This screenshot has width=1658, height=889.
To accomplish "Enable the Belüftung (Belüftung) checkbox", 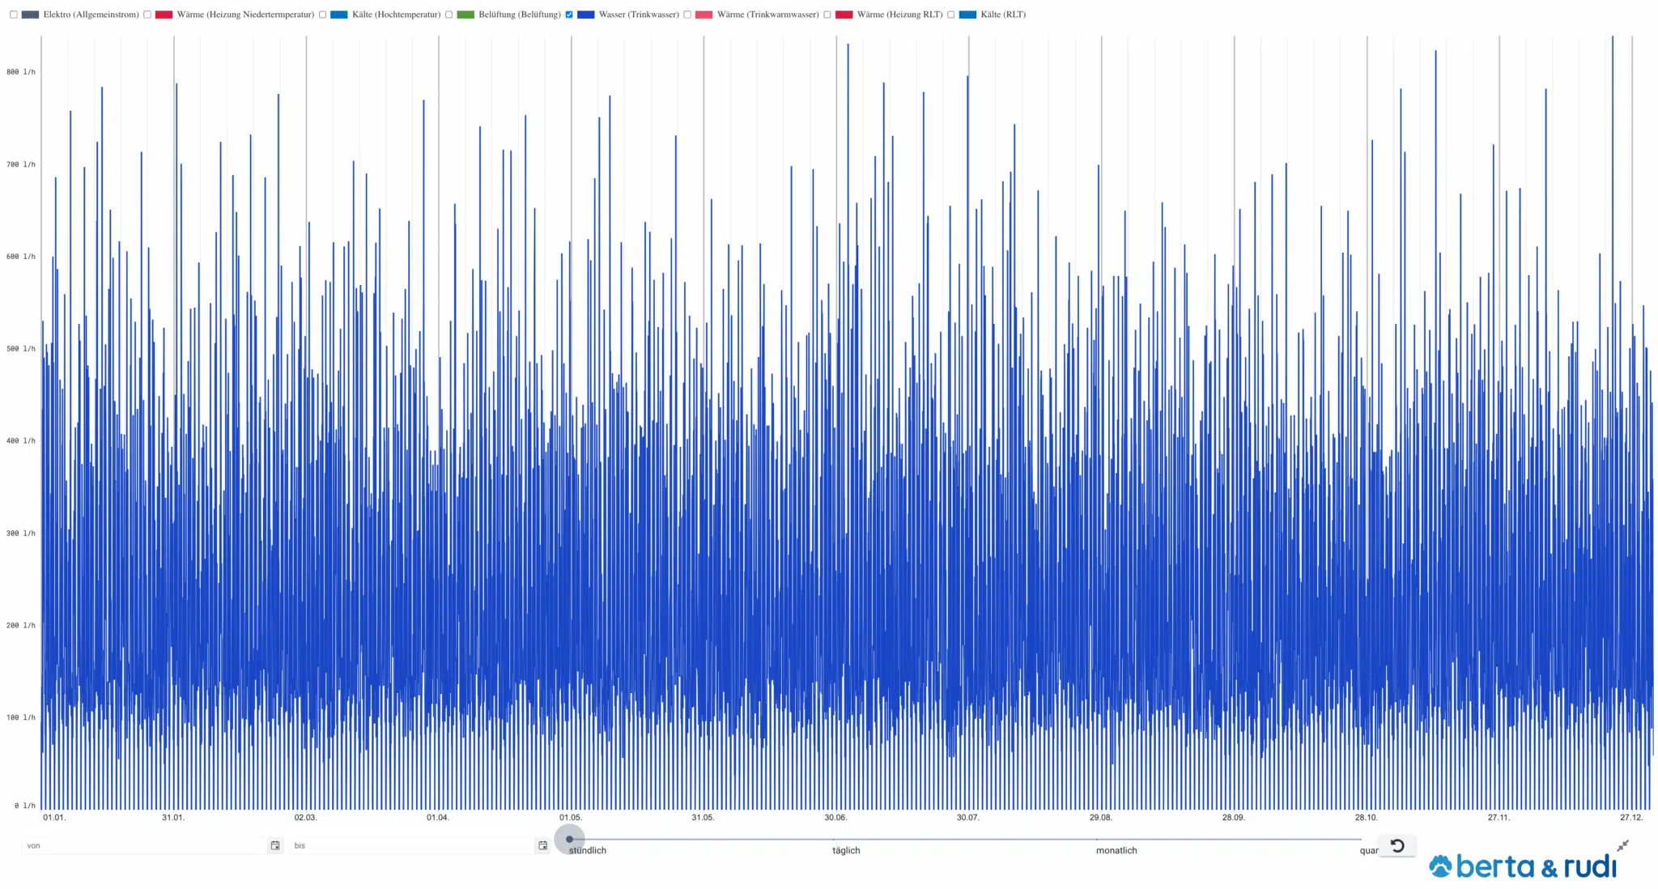I will 449,15.
